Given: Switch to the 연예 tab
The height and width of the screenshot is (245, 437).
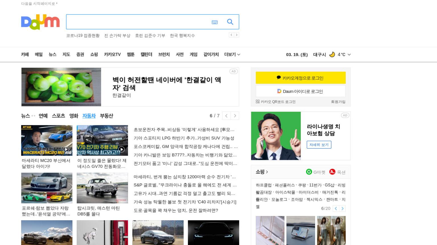Looking at the screenshot, I should (43, 116).
